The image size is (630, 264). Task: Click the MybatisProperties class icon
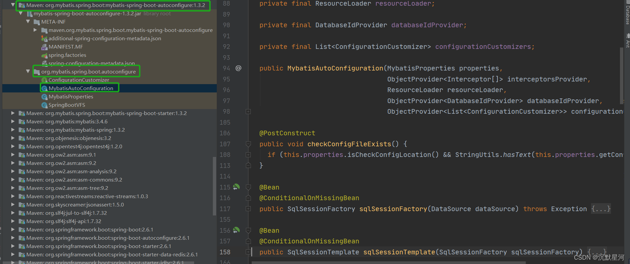(44, 97)
